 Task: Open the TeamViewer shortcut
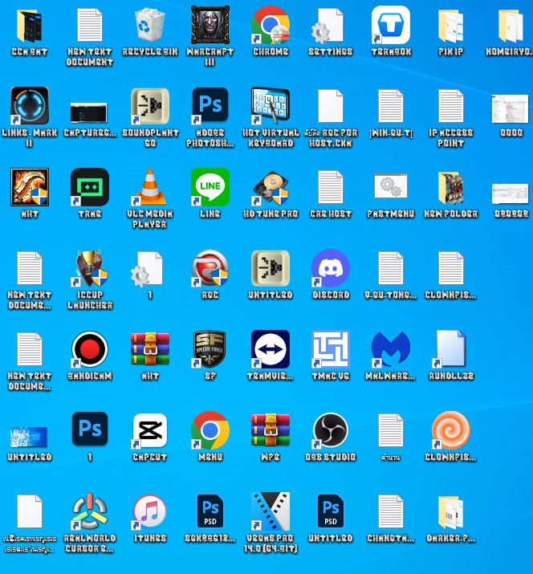click(x=271, y=350)
